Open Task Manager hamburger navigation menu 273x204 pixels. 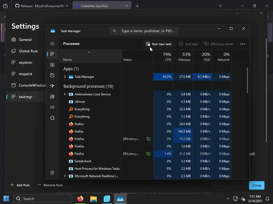tap(52, 44)
